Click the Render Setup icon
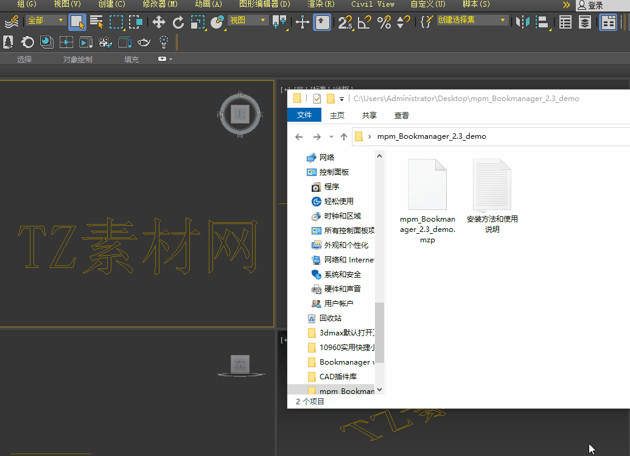This screenshot has height=456, width=630. pyautogui.click(x=66, y=42)
